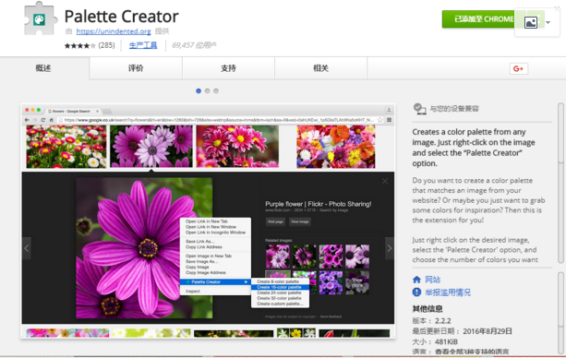Open the 举报滥用情况 link
The image size is (566, 358).
[x=448, y=292]
